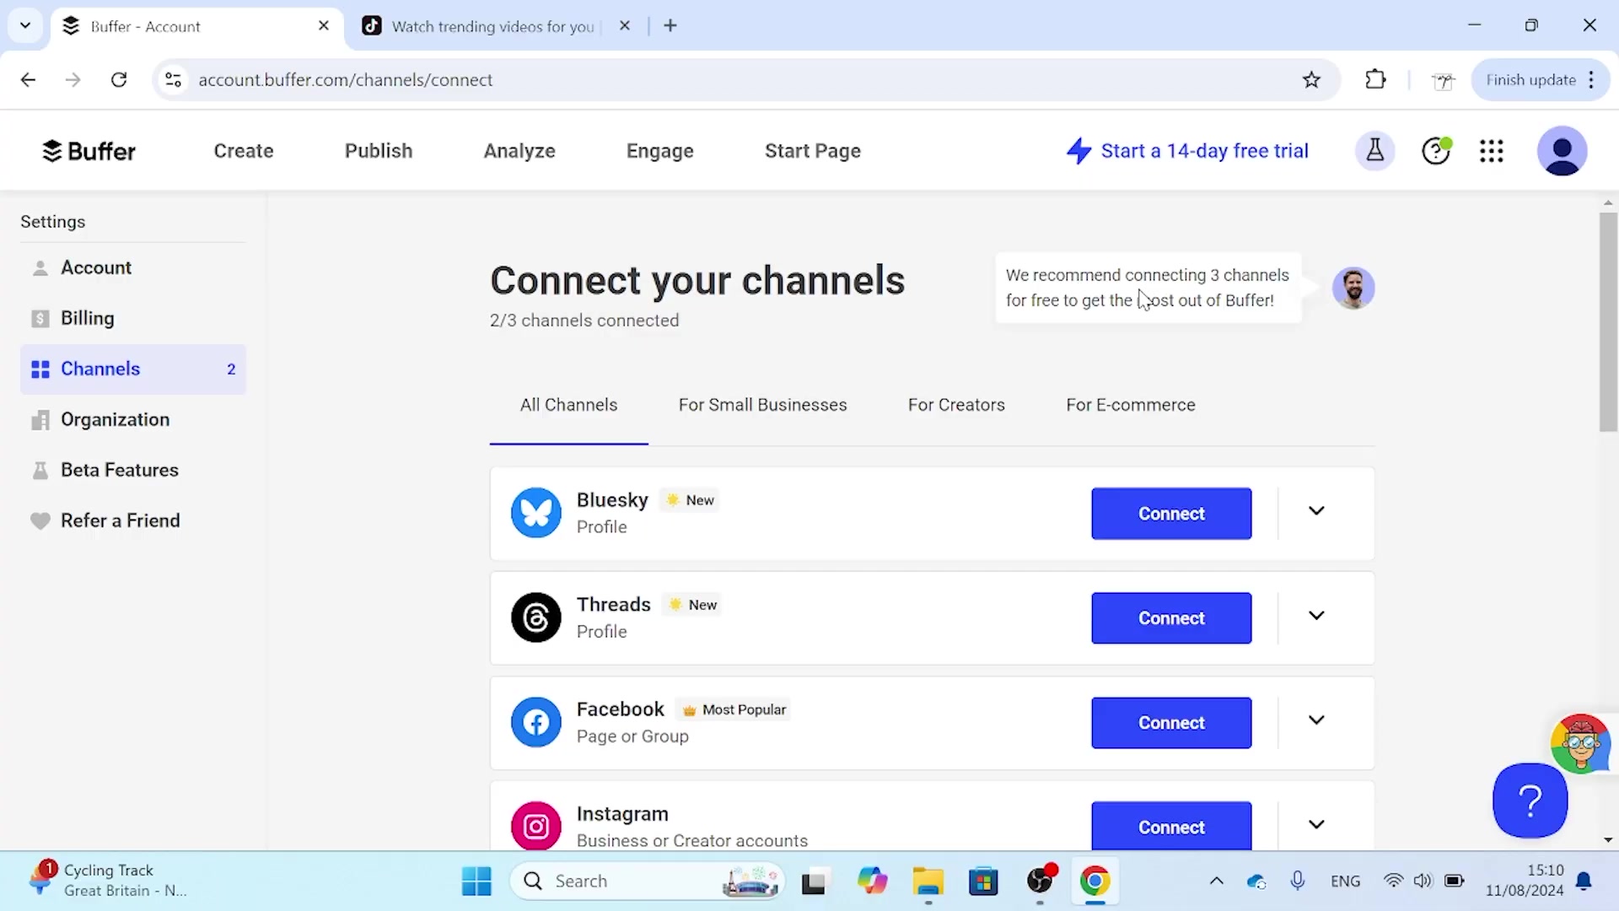Open the Create menu

(244, 151)
